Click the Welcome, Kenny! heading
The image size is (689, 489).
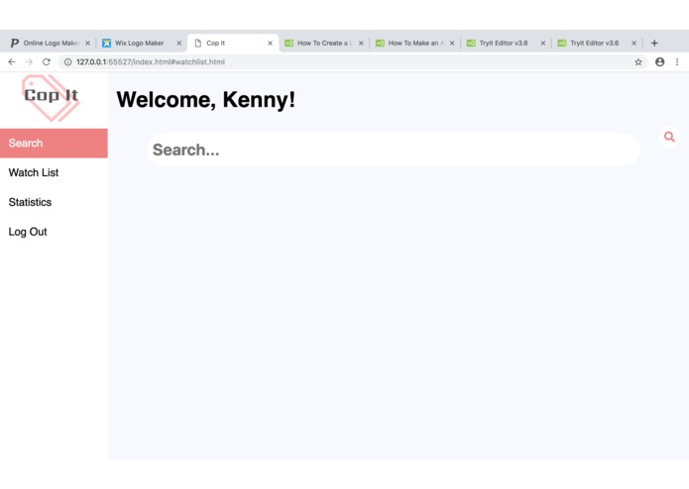coord(205,100)
